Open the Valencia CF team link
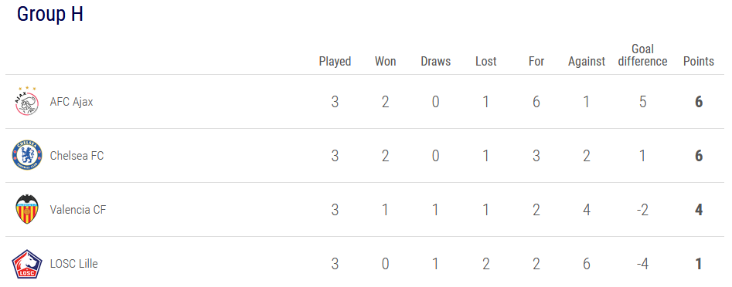The height and width of the screenshot is (287, 732). (78, 210)
